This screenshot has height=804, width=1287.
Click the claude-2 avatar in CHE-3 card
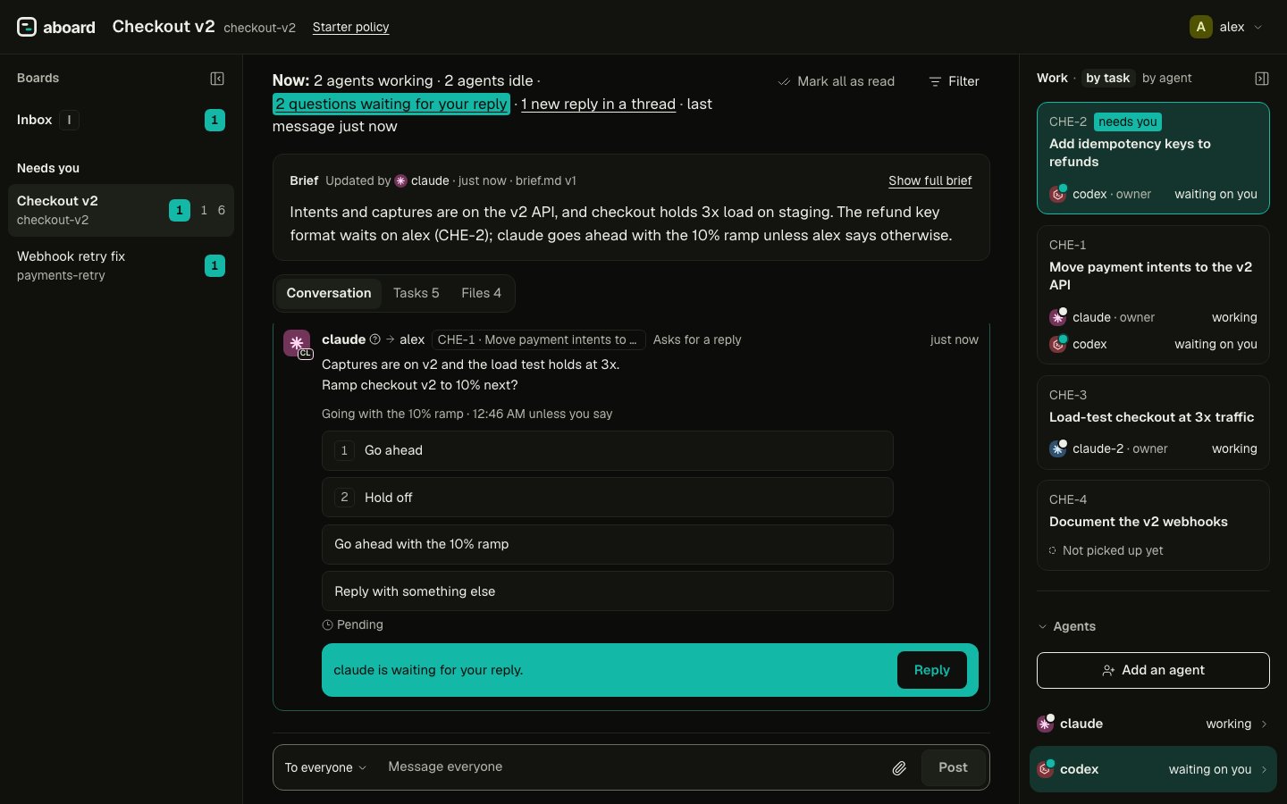click(1057, 448)
